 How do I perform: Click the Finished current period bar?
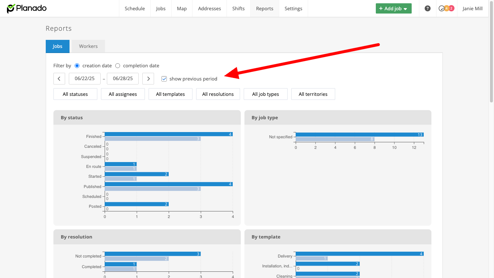click(x=169, y=134)
